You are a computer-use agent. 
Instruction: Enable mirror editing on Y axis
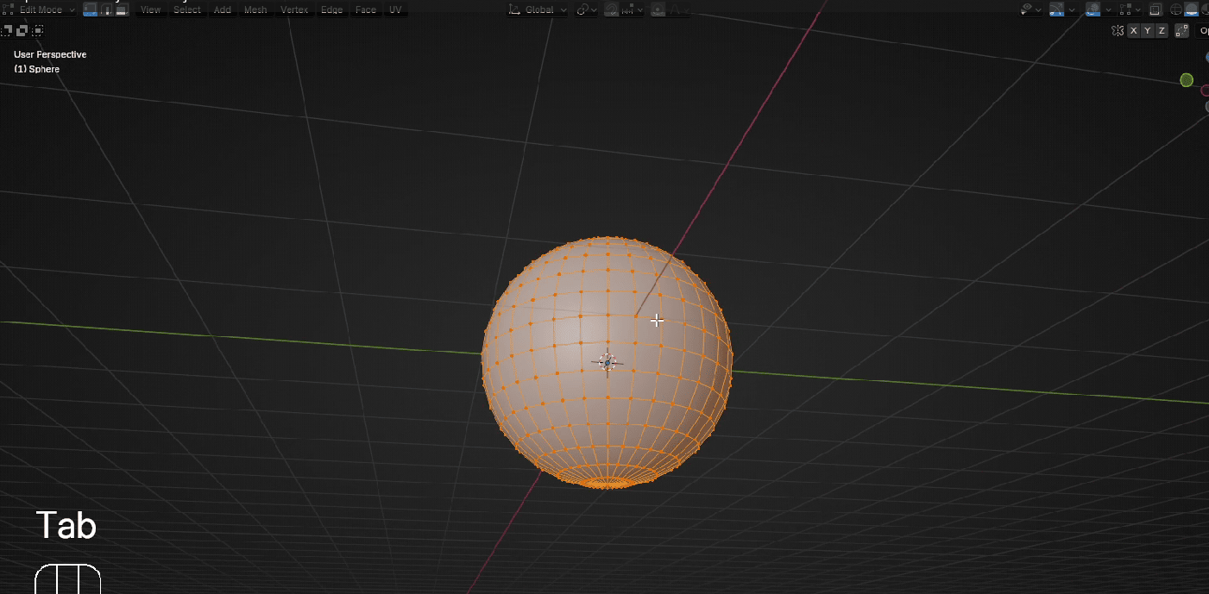pos(1148,31)
